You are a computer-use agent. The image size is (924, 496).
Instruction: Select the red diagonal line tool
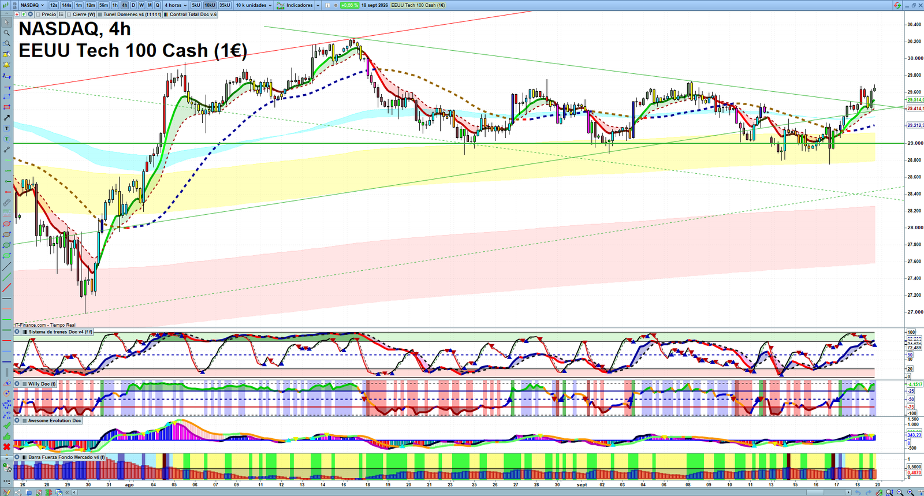click(x=7, y=287)
